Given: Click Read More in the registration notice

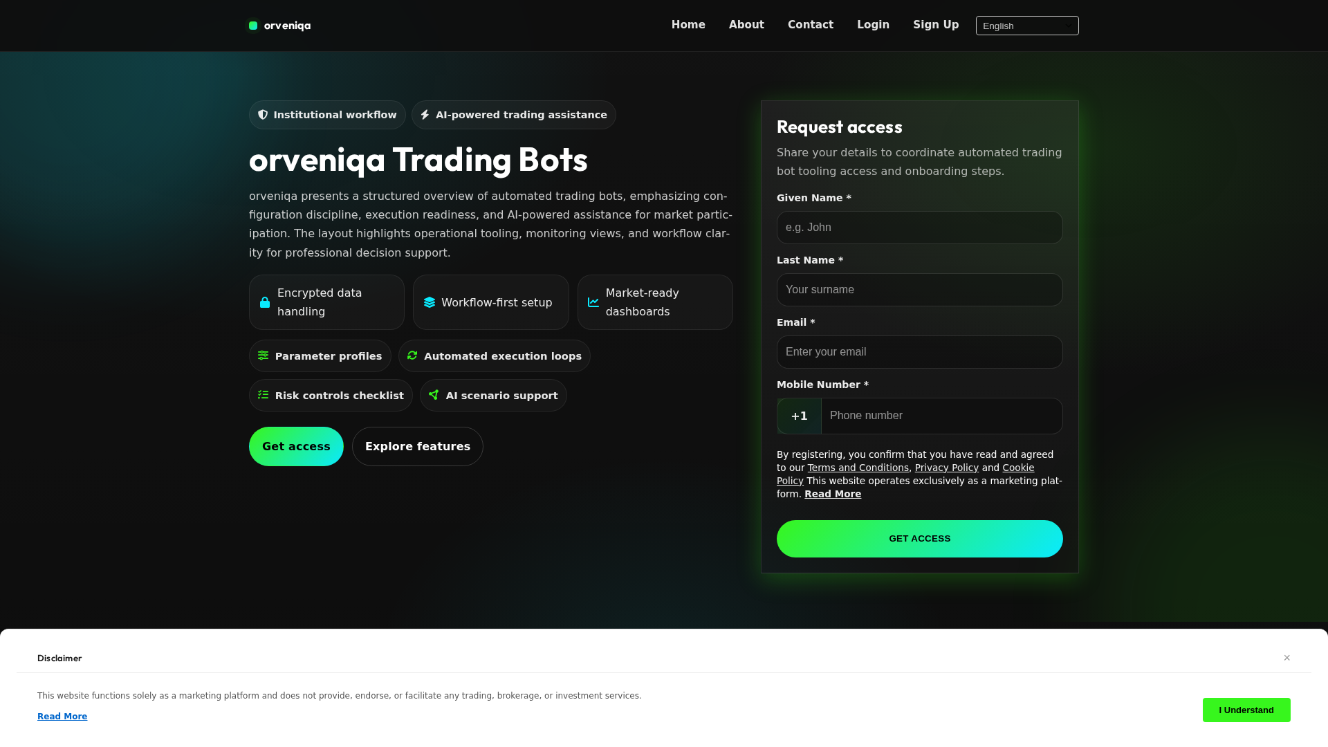Looking at the screenshot, I should pyautogui.click(x=833, y=494).
